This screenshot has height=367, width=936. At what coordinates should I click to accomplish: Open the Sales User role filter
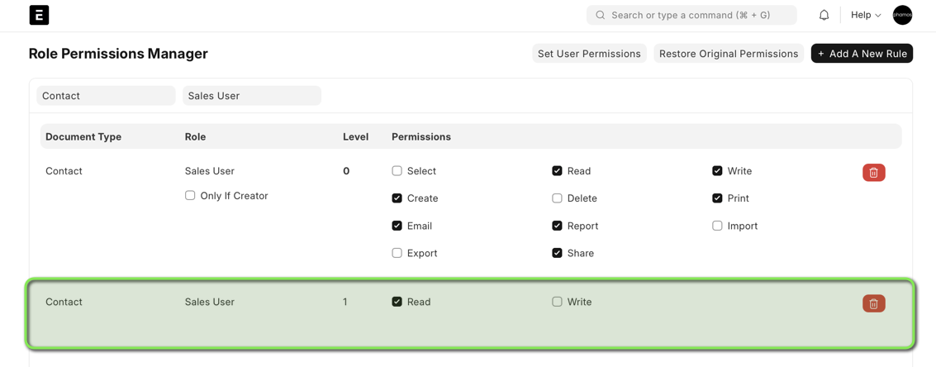tap(252, 96)
